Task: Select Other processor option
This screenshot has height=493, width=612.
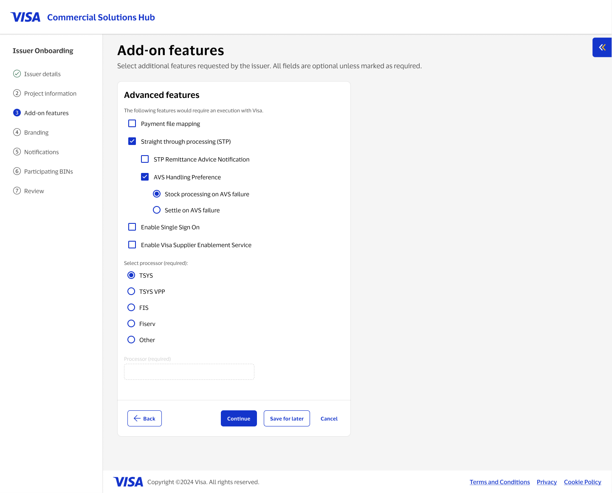Action: (x=131, y=340)
